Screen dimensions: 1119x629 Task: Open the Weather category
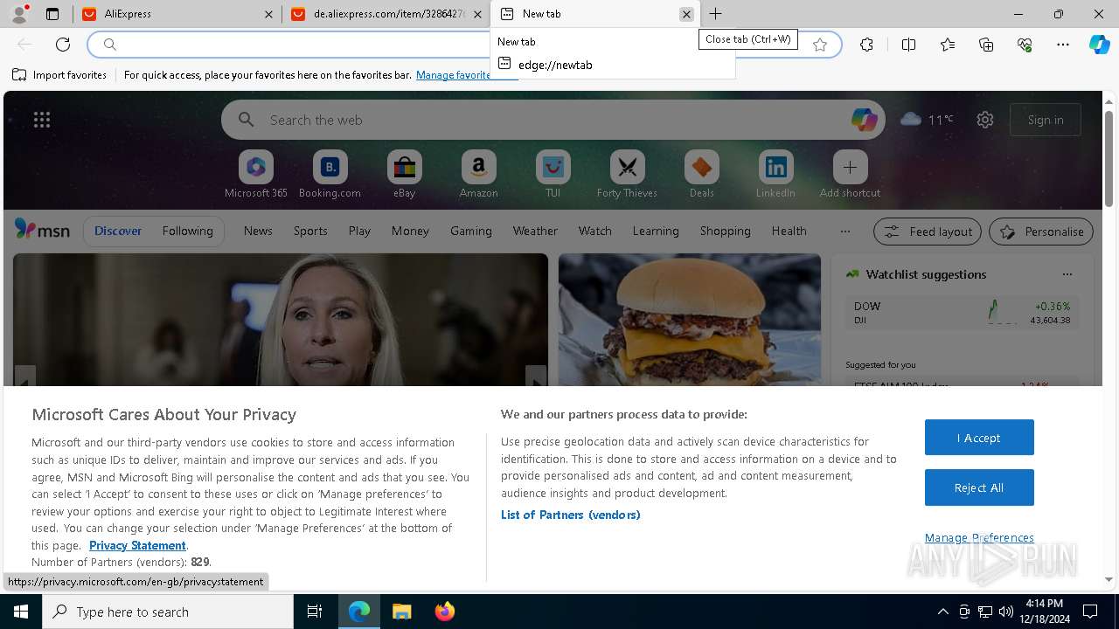[535, 231]
